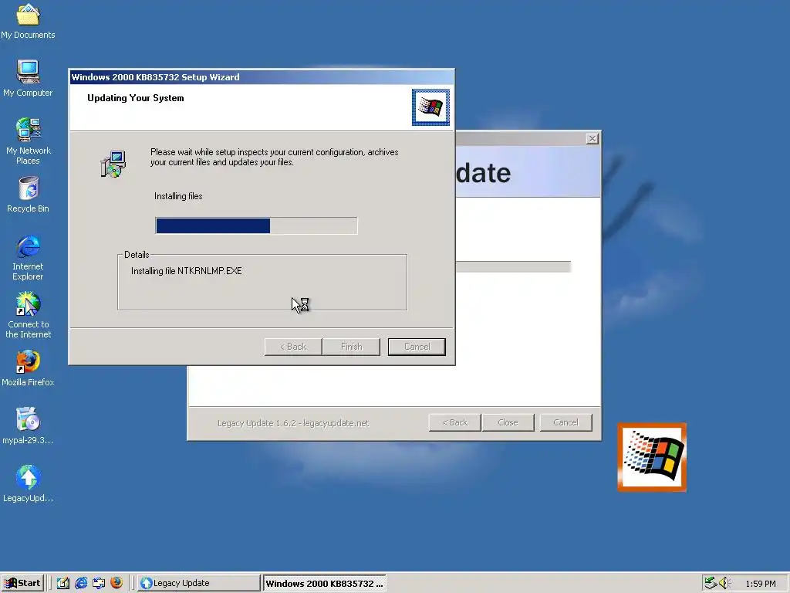Launch Firefox from the quick launch bar
790x593 pixels.
(116, 583)
